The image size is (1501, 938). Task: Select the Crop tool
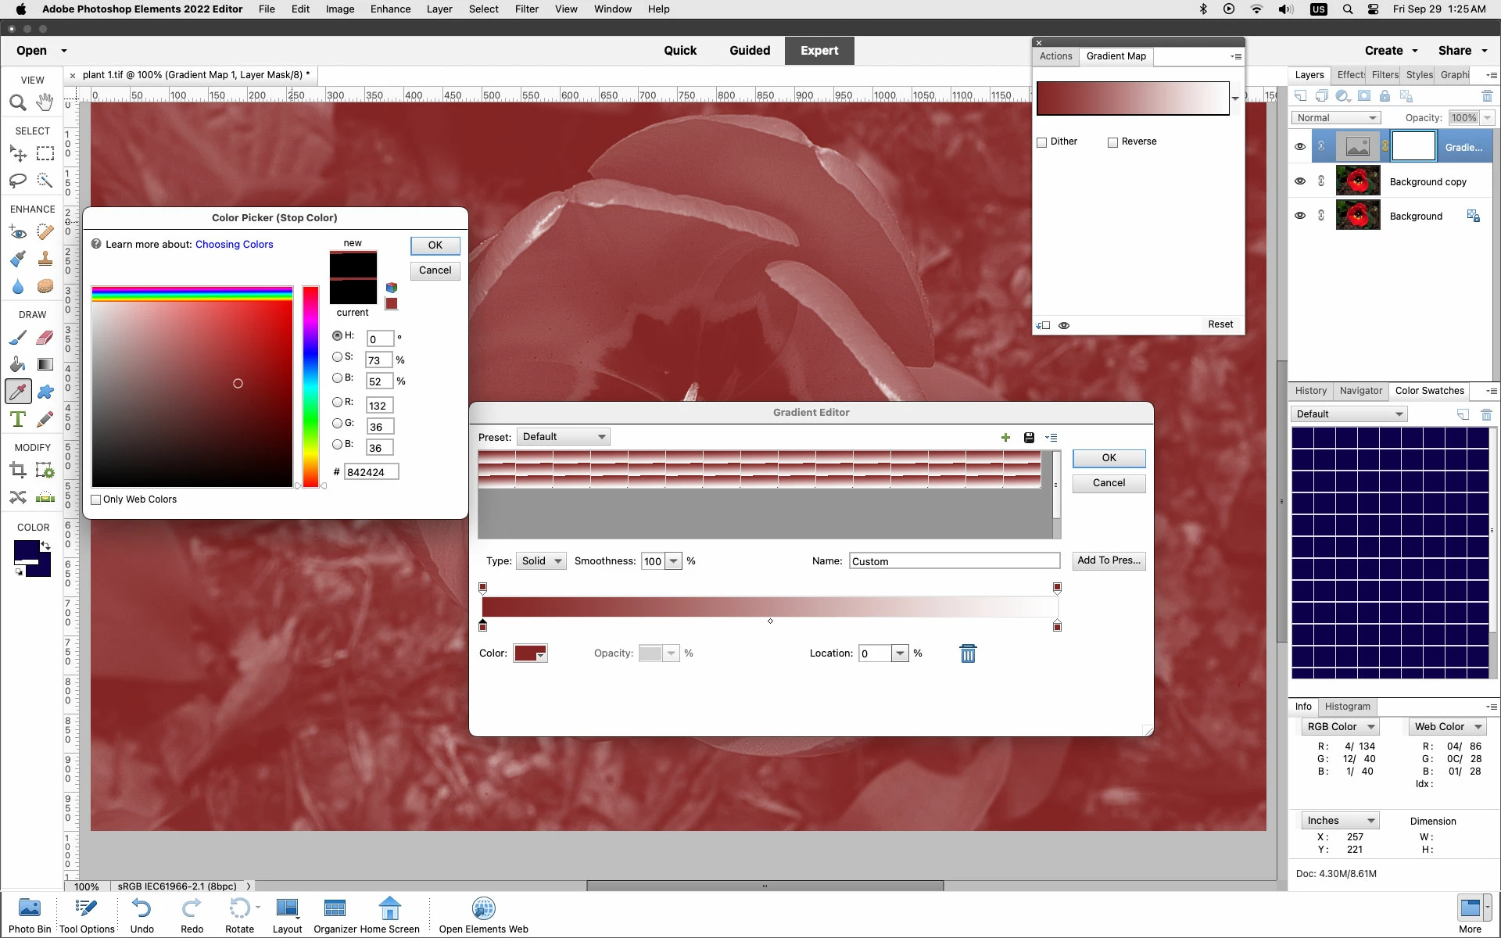(18, 470)
